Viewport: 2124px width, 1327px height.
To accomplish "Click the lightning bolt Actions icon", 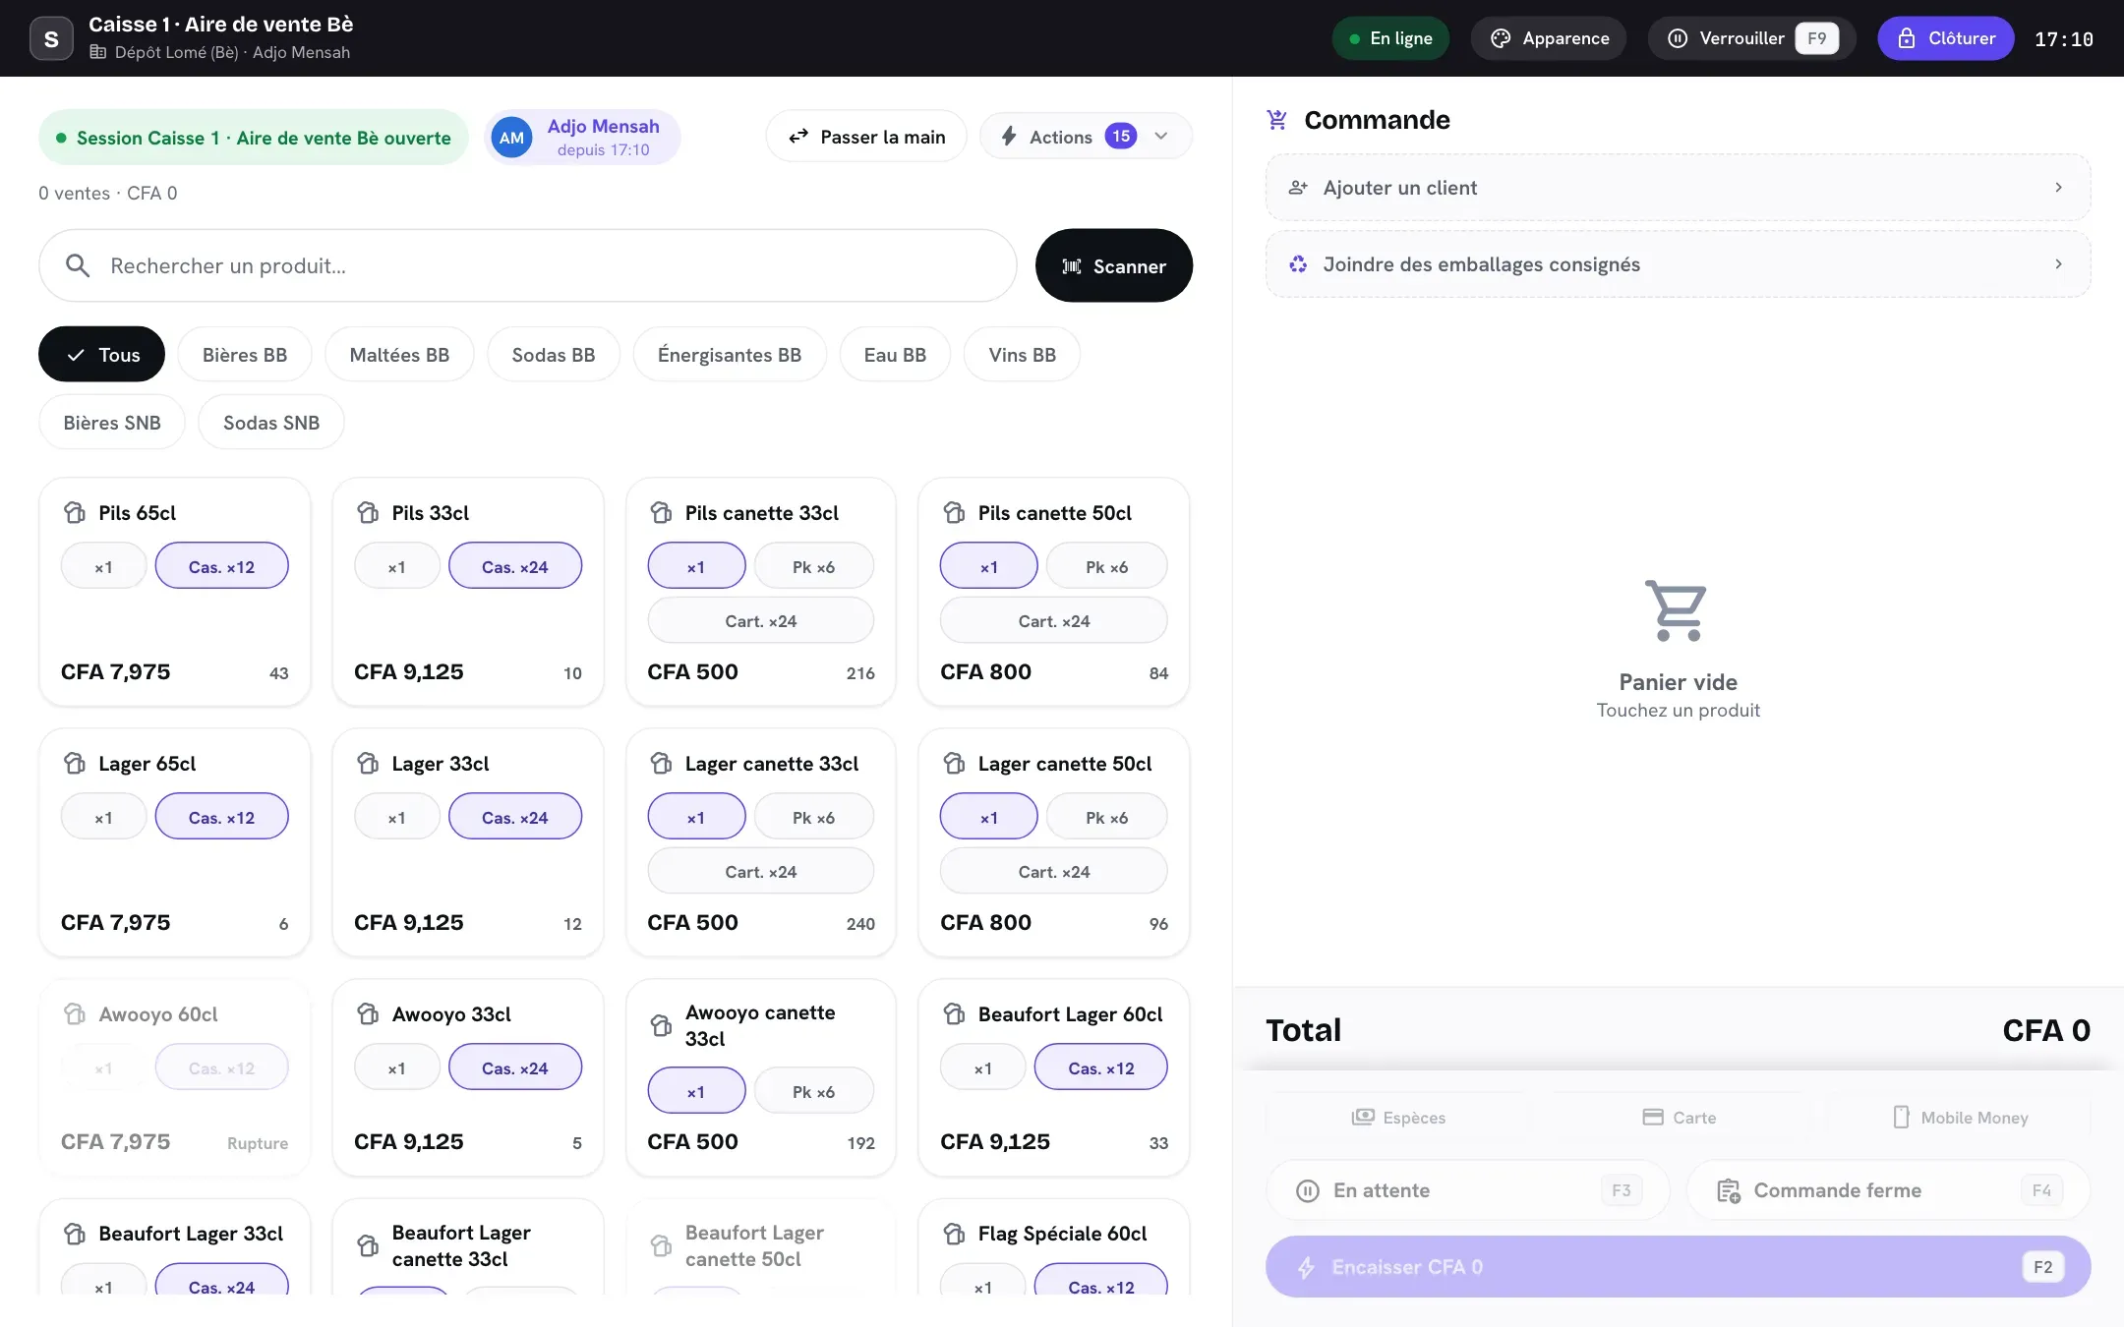I will pyautogui.click(x=1009, y=137).
